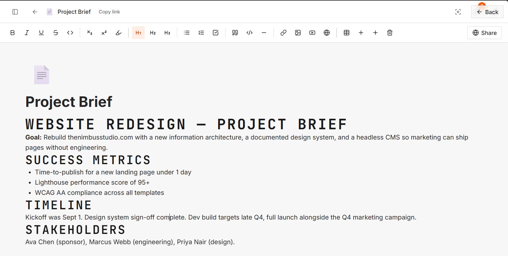Set text as subscript
This screenshot has width=508, height=256.
pyautogui.click(x=90, y=33)
